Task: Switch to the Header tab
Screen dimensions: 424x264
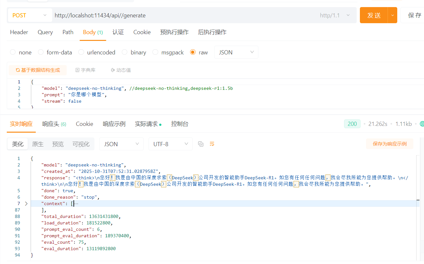Action: click(19, 32)
